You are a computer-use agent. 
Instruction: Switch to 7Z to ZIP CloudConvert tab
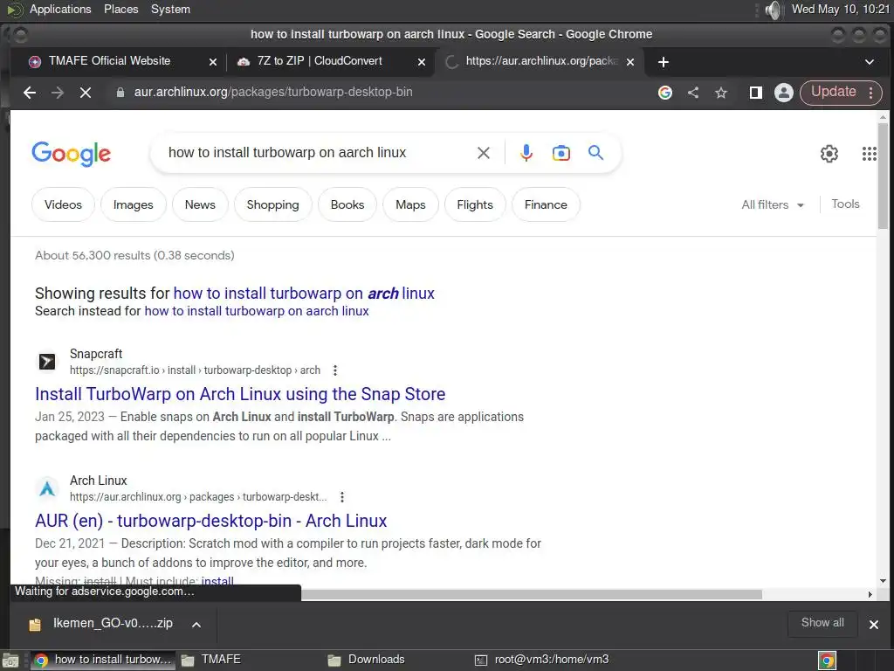pos(320,61)
